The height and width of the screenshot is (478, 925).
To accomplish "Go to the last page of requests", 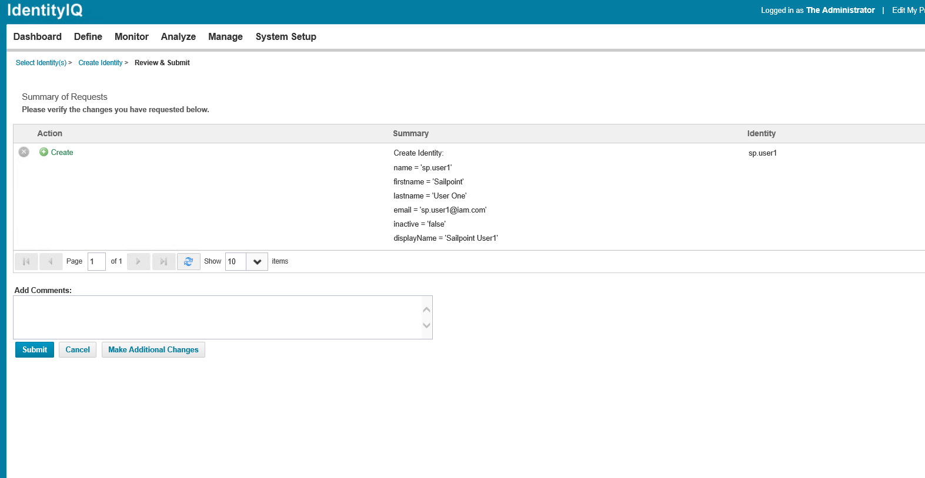I will 163,261.
